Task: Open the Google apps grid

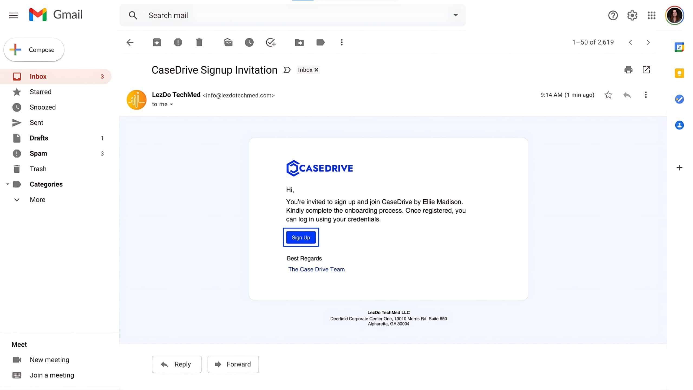Action: 652,15
